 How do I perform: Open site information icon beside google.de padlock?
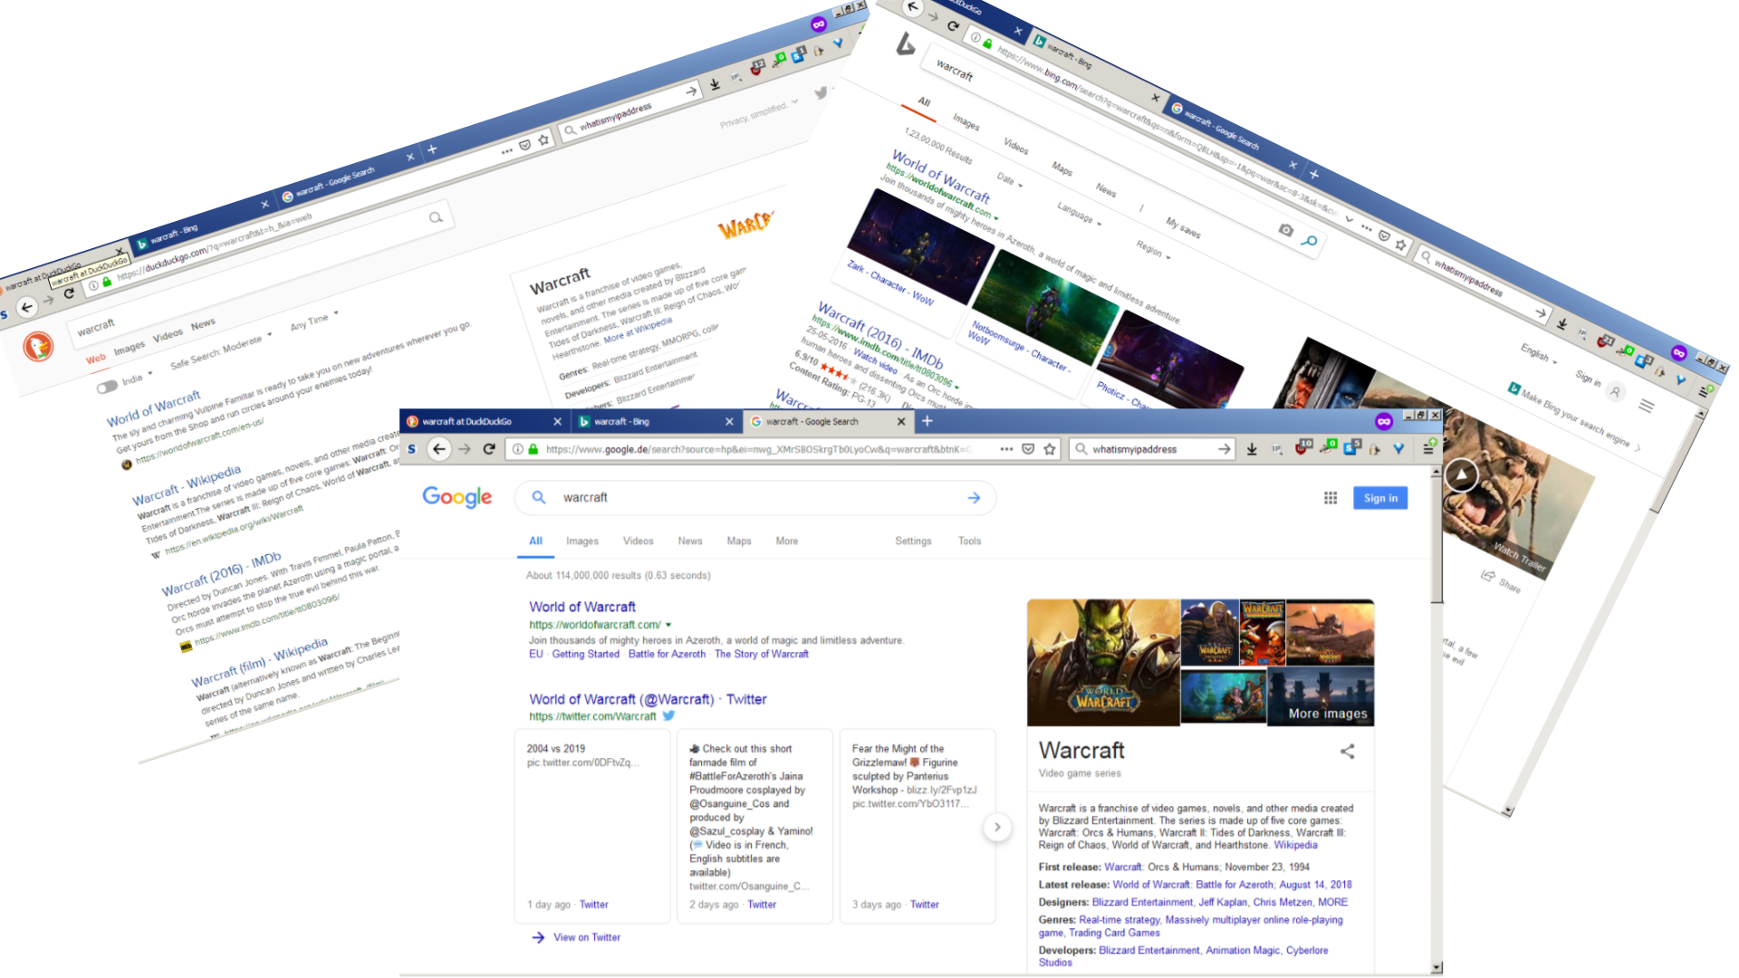517,449
